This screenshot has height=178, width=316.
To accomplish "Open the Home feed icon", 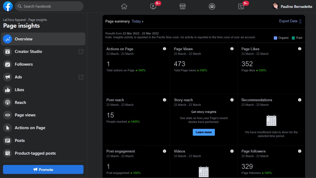I will tap(124, 7).
